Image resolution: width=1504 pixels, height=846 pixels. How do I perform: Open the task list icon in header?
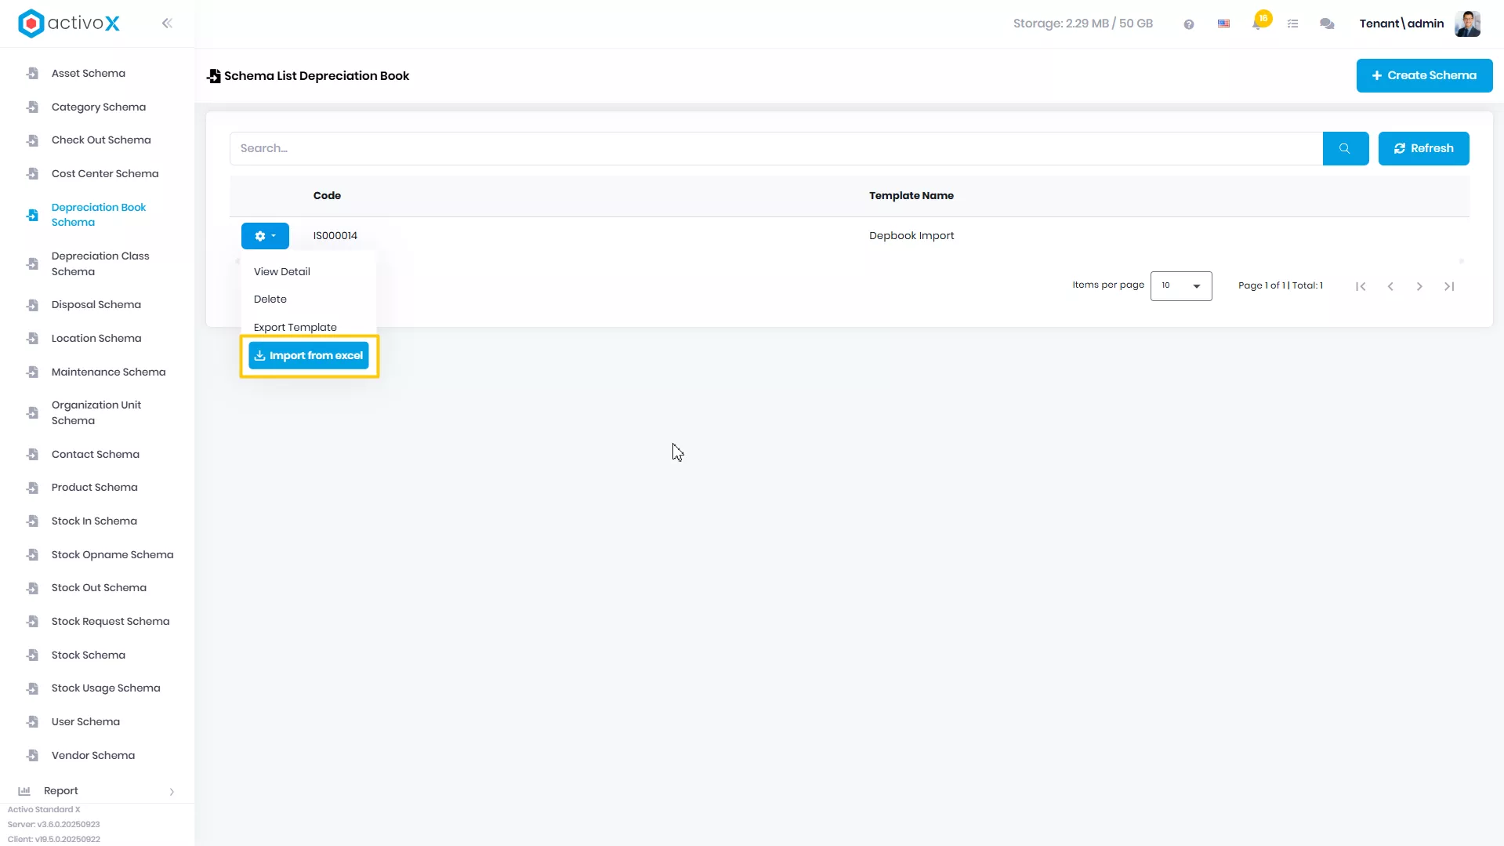click(1293, 24)
